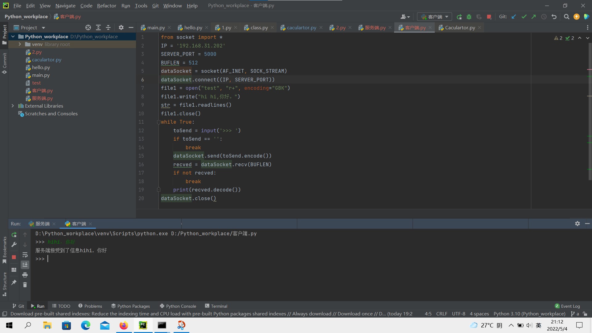592x333 pixels.
Task: Toggle Pin Tab icon in Run panel
Action: [x=14, y=282]
